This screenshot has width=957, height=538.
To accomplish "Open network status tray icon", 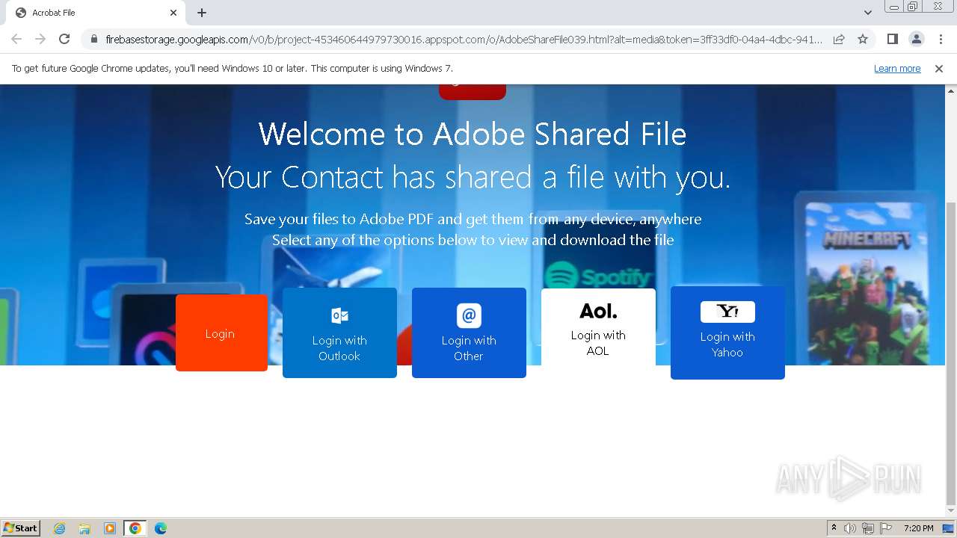I will (x=868, y=528).
